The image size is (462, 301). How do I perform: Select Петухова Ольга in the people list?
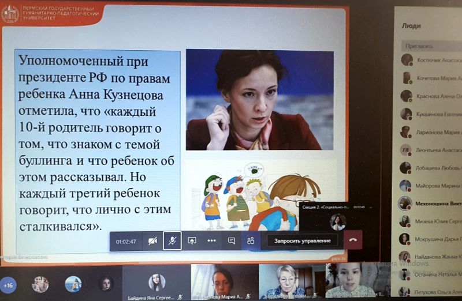click(431, 292)
